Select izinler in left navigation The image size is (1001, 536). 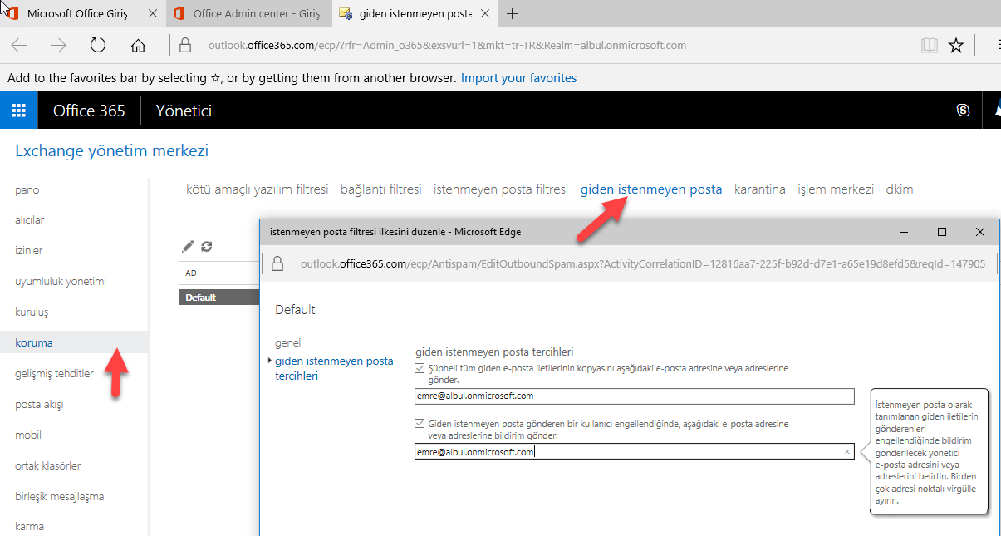click(x=29, y=251)
